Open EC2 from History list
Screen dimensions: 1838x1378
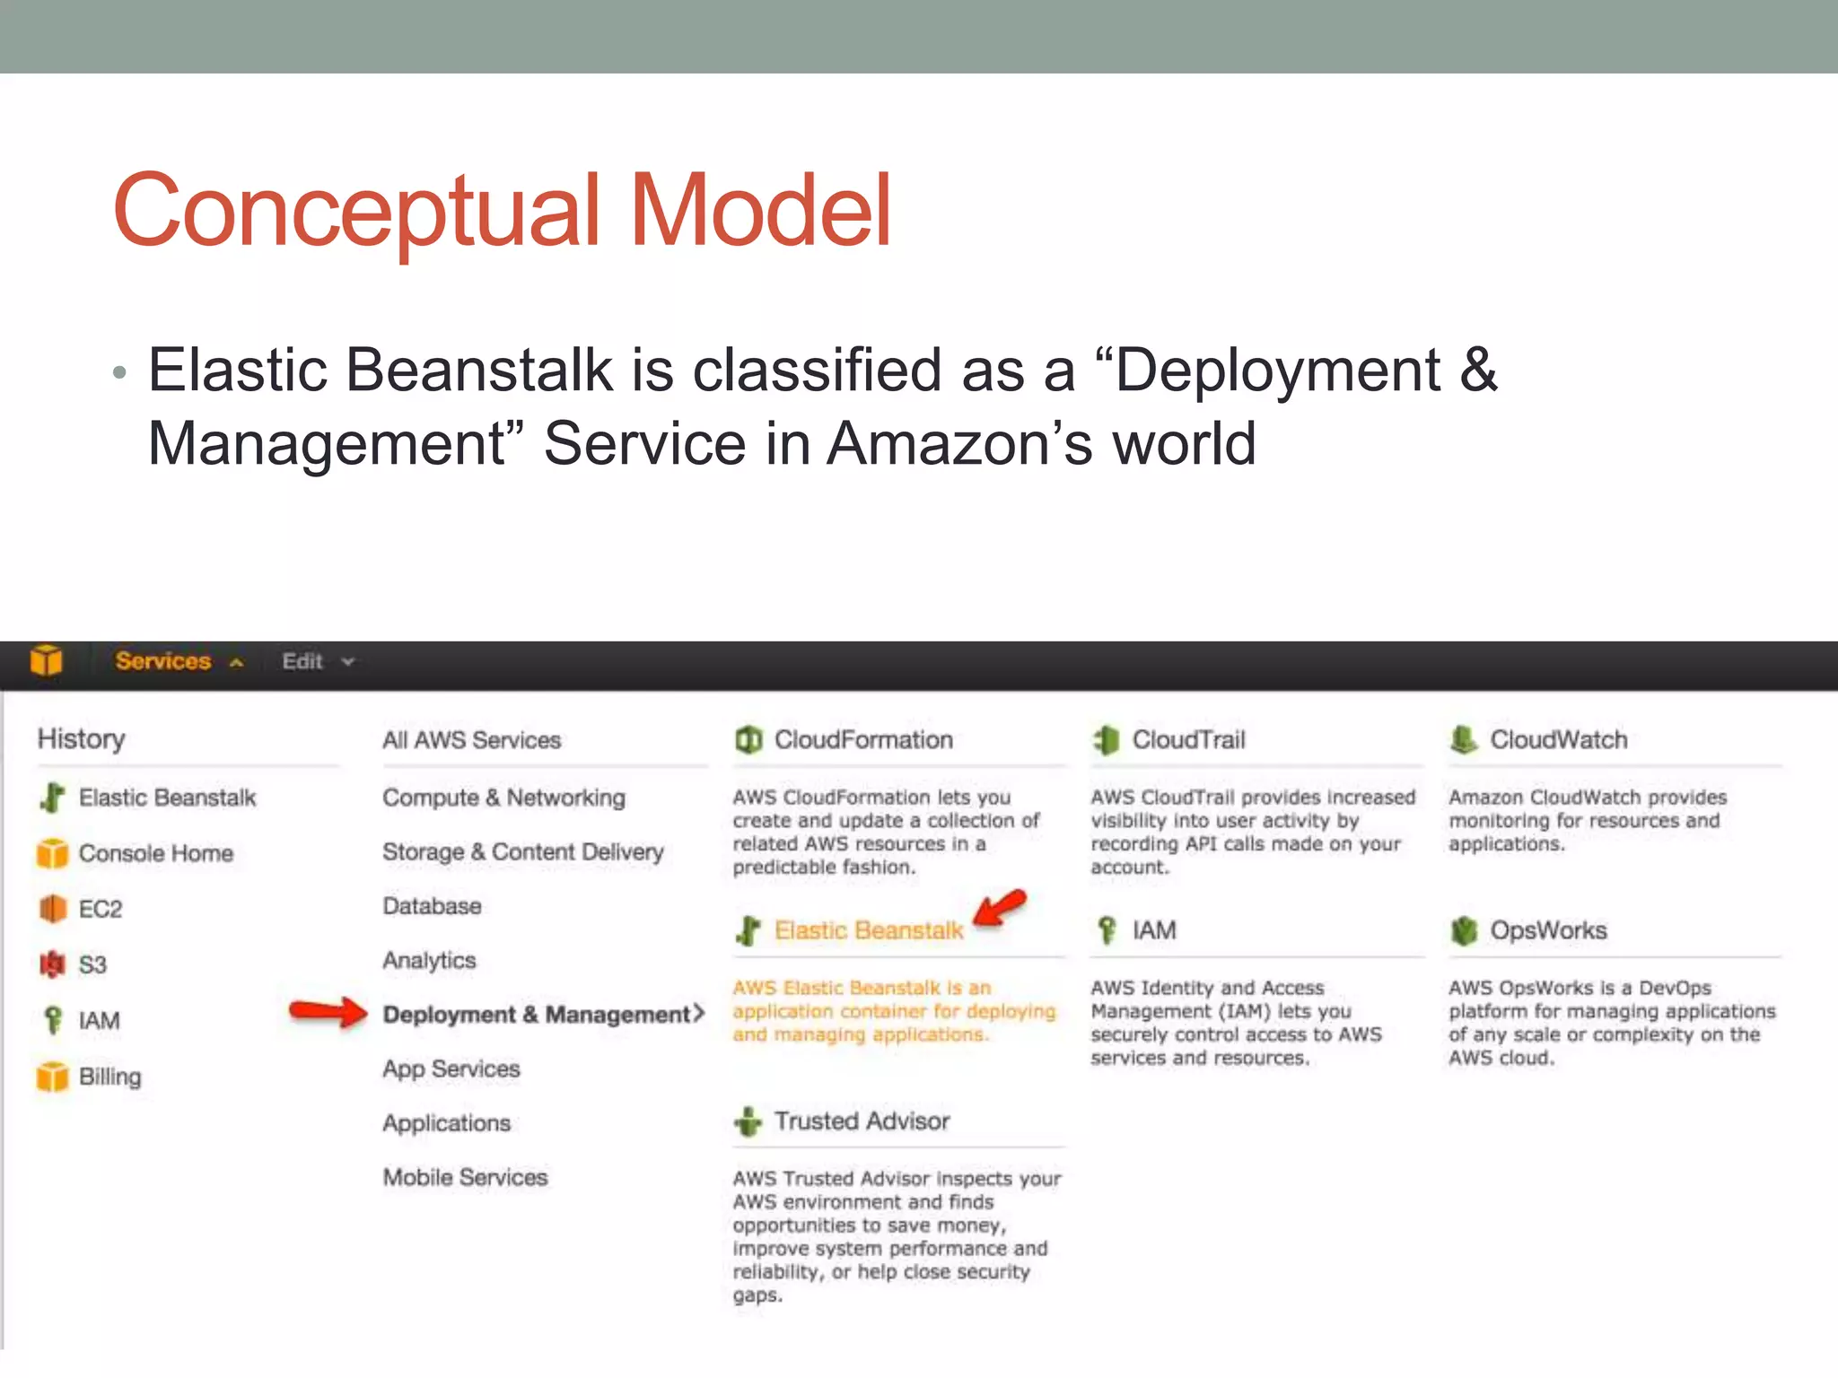(x=100, y=909)
